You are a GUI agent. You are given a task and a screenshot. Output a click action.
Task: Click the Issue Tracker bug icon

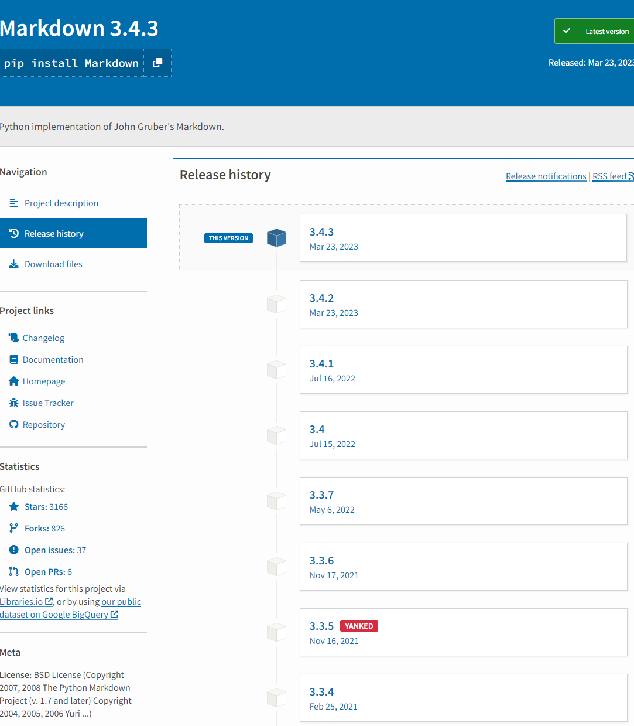pyautogui.click(x=14, y=403)
